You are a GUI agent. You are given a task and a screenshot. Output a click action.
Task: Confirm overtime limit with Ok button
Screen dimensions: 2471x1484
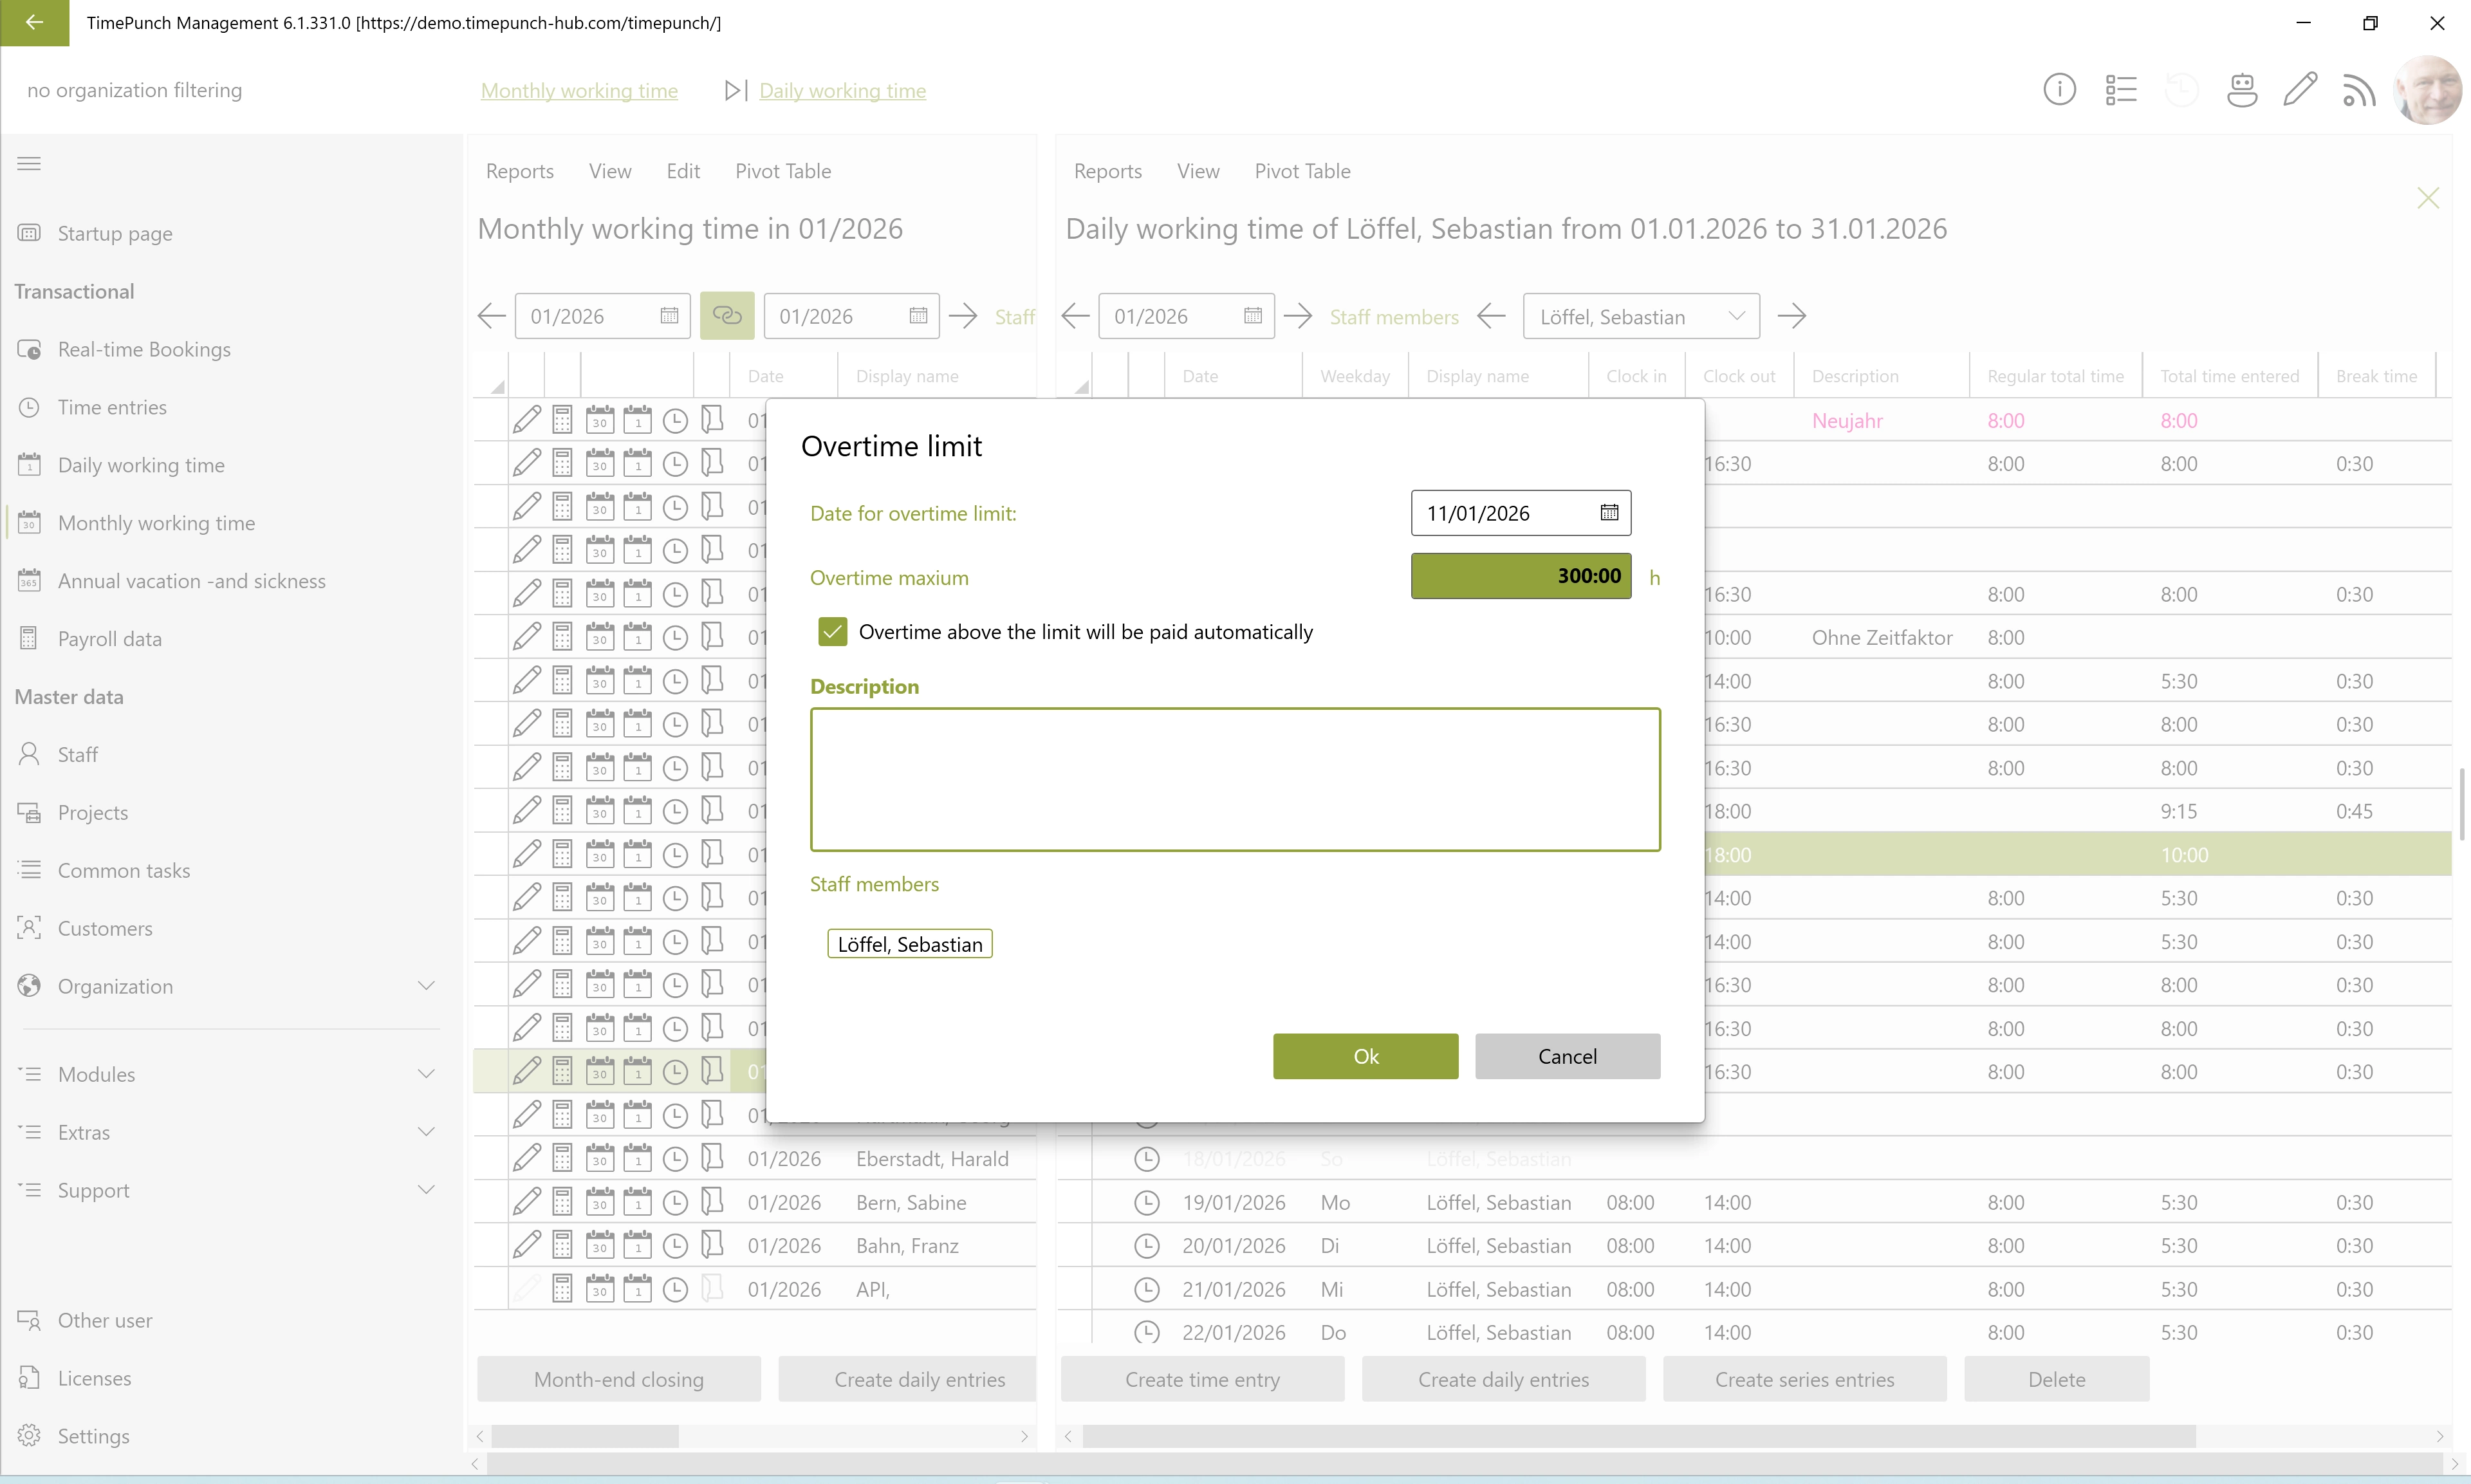(1364, 1056)
